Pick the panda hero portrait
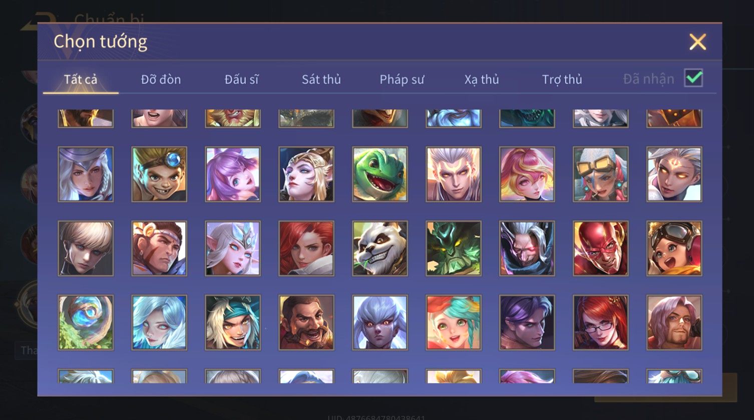 click(x=380, y=248)
